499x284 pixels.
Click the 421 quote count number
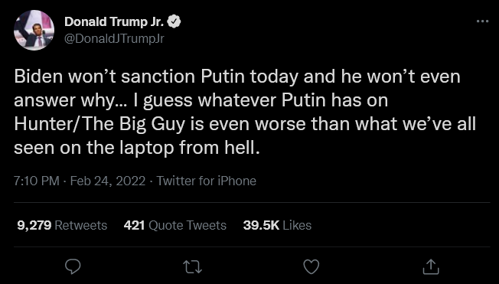tap(134, 225)
